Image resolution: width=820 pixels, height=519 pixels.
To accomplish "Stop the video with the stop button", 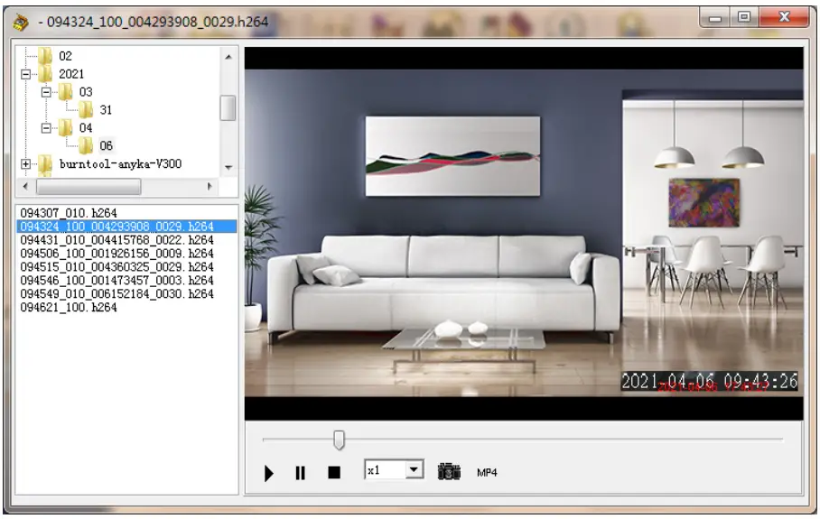I will coord(334,472).
